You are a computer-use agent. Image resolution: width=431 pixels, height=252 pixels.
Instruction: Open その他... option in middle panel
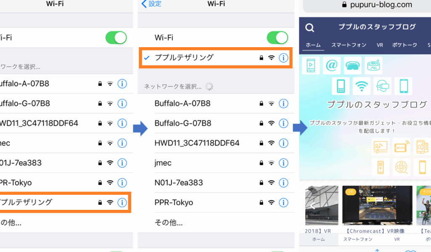(168, 222)
